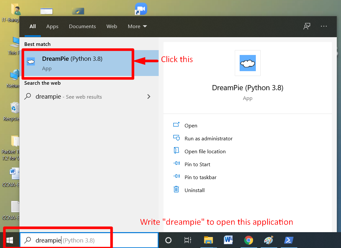Pin DreamPie to taskbar
This screenshot has width=341, height=248.
(201, 177)
